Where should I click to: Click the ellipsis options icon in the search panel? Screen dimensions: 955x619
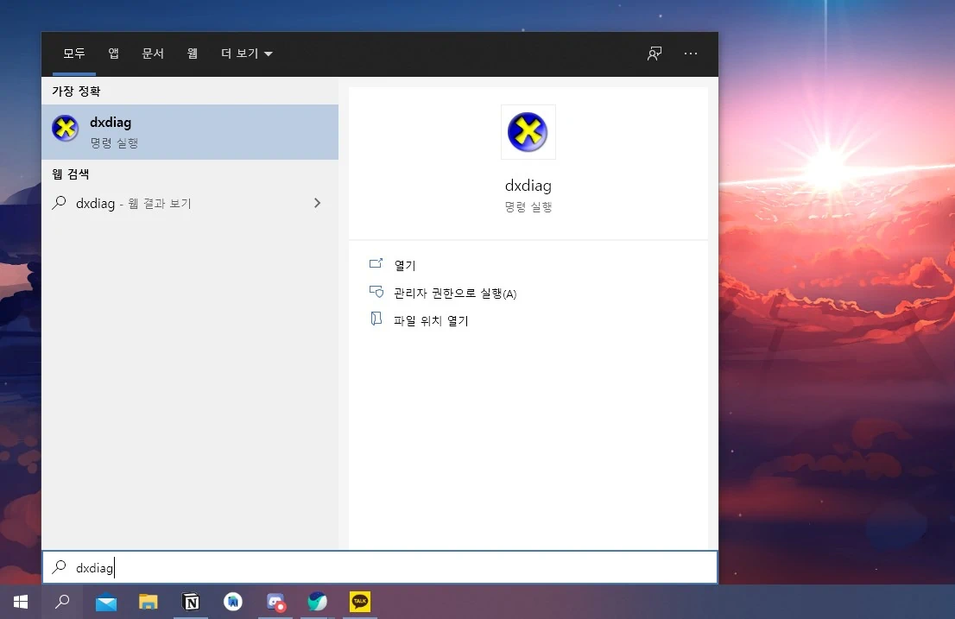tap(691, 54)
